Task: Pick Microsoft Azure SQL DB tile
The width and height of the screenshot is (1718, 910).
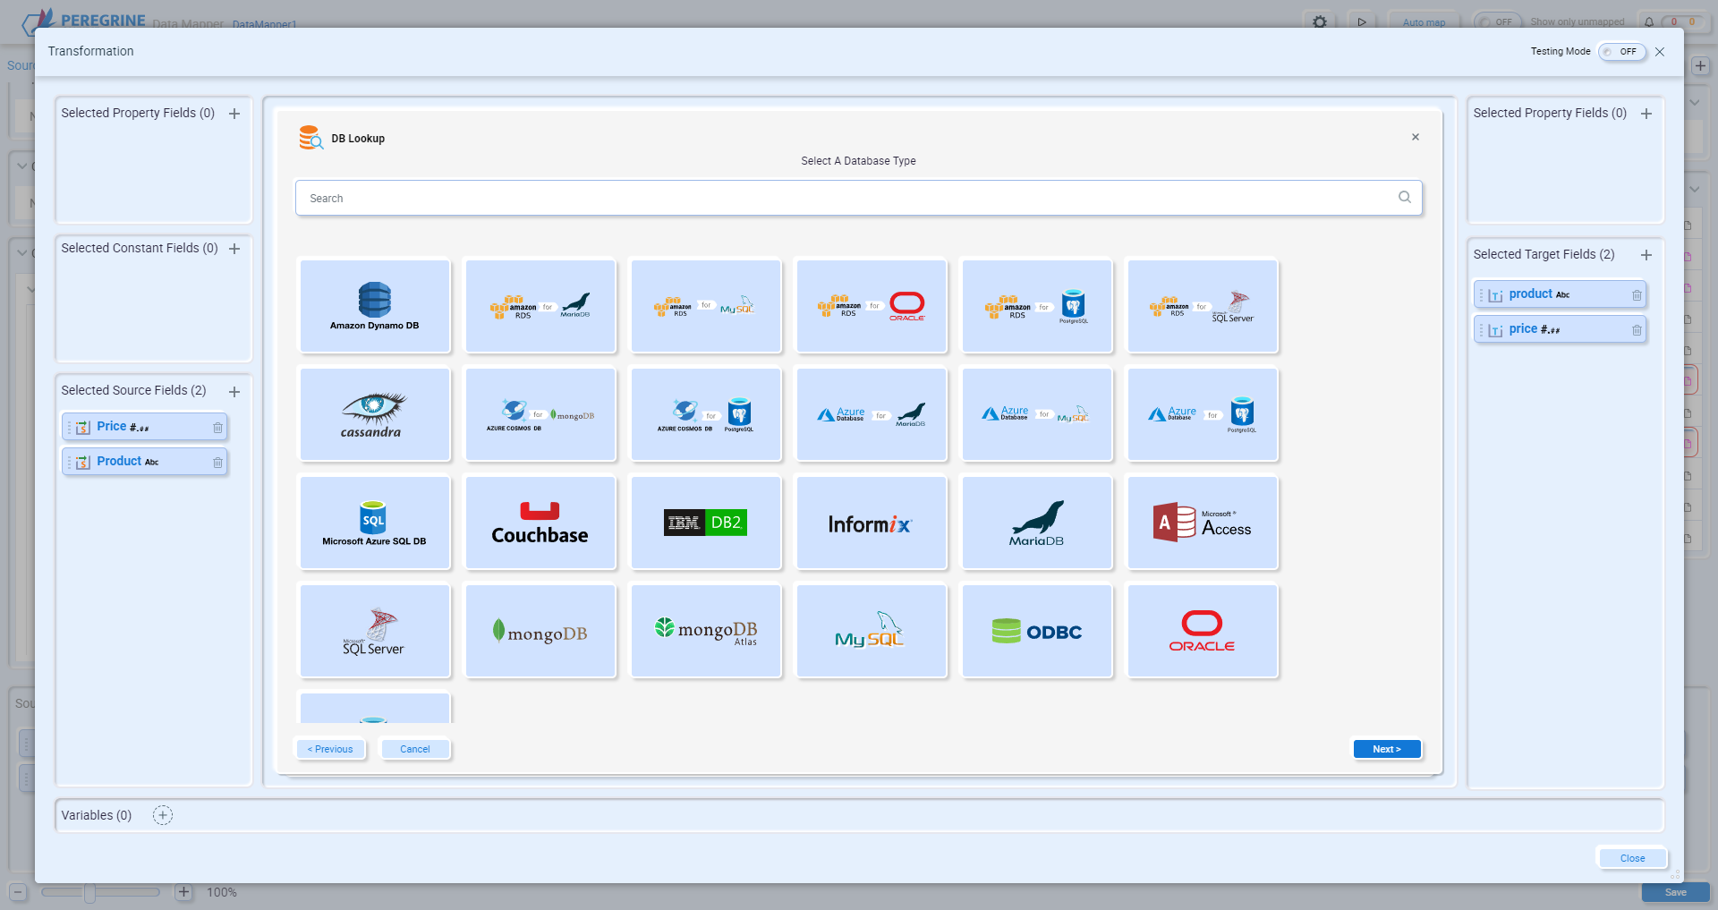Action: [x=375, y=523]
